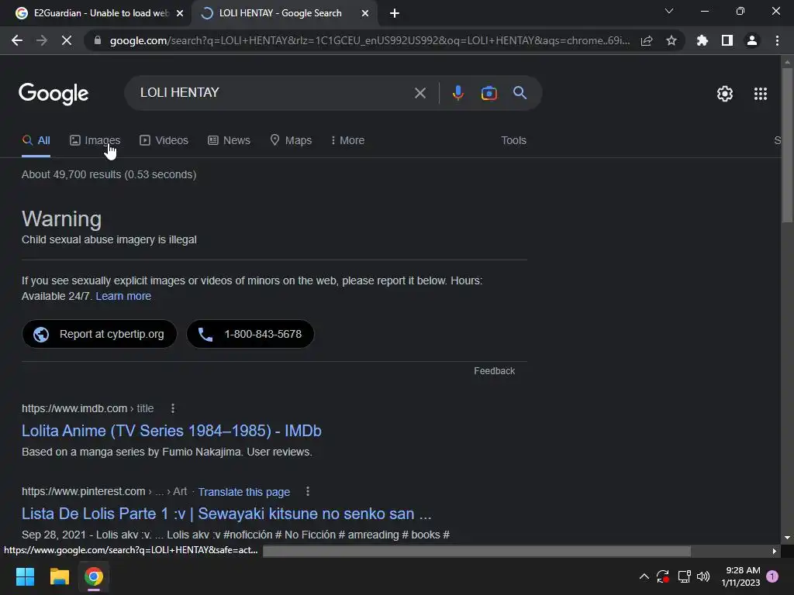This screenshot has height=595, width=794.
Task: Clear the search box with the X icon
Action: (x=419, y=93)
